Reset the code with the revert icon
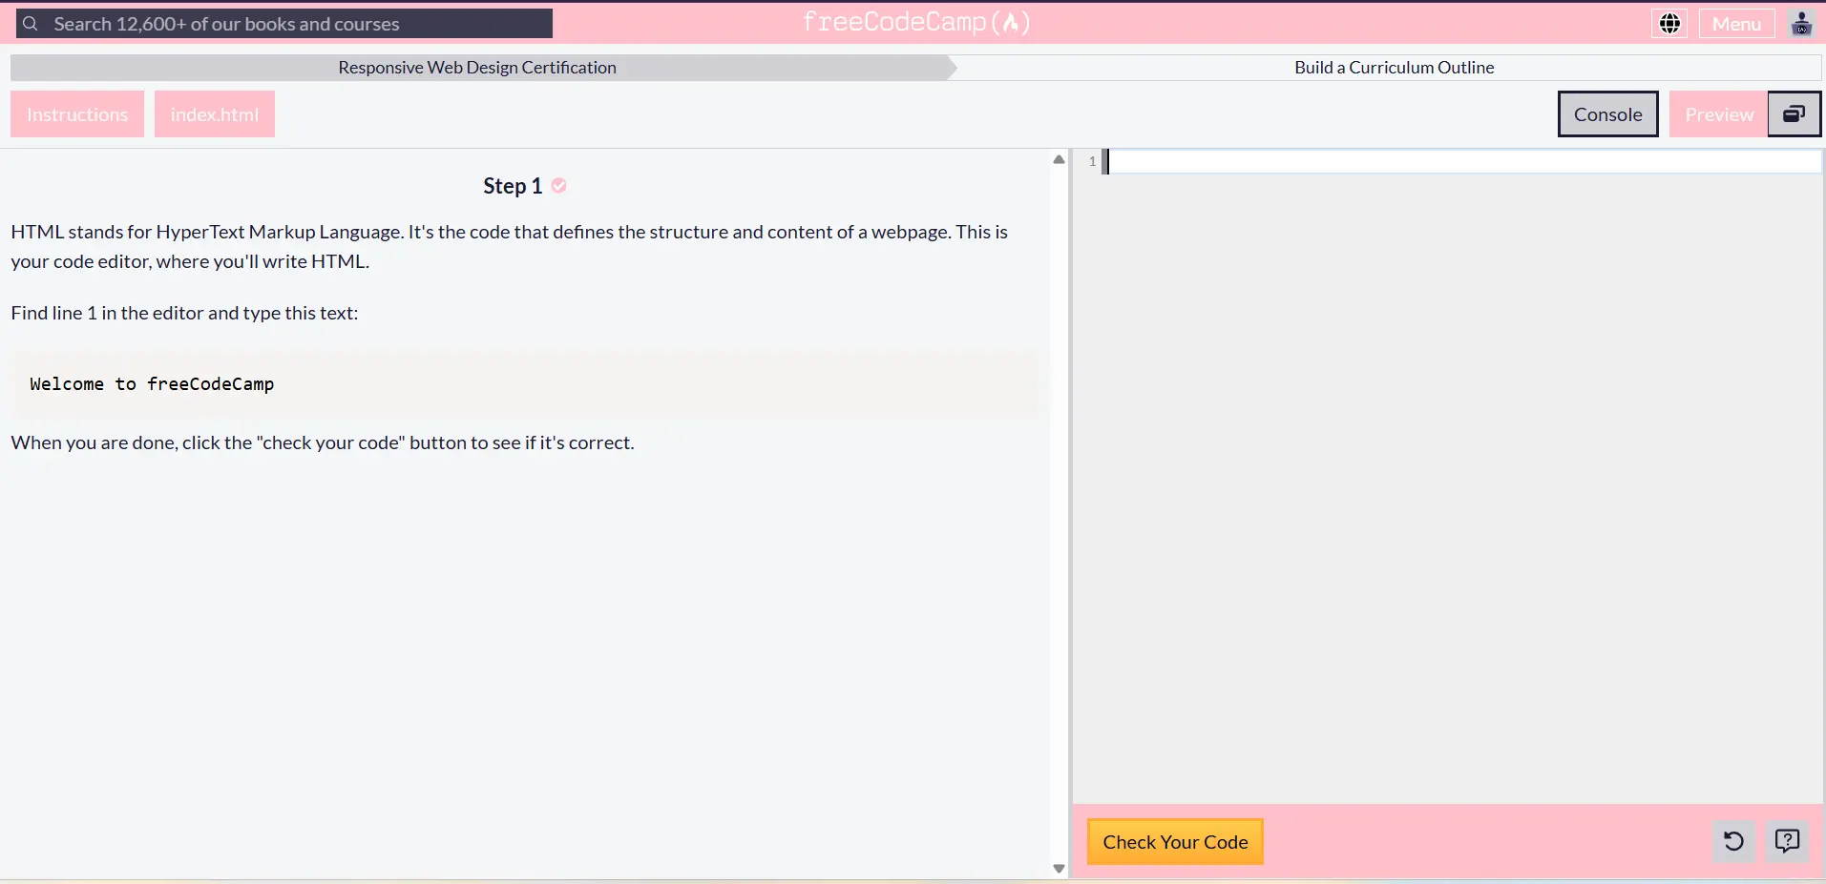The image size is (1826, 884). (1733, 841)
